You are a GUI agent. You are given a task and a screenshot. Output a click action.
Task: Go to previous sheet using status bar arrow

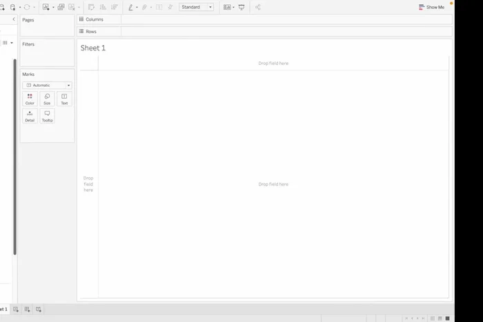[412, 319]
